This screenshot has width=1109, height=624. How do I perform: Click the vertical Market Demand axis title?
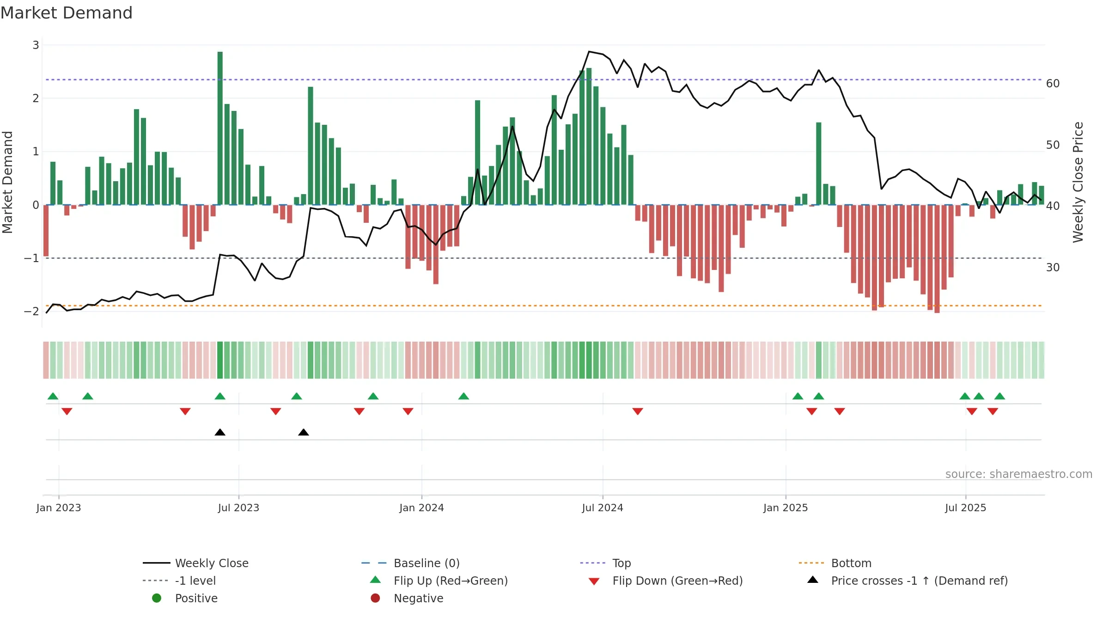(7, 182)
